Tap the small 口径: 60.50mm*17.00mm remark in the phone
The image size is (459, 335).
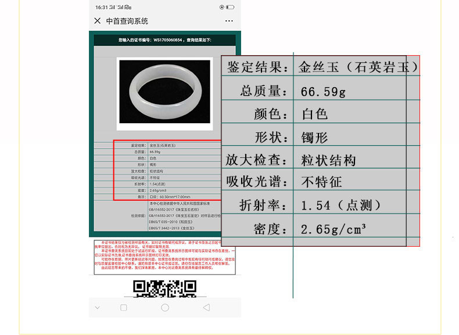coord(170,197)
